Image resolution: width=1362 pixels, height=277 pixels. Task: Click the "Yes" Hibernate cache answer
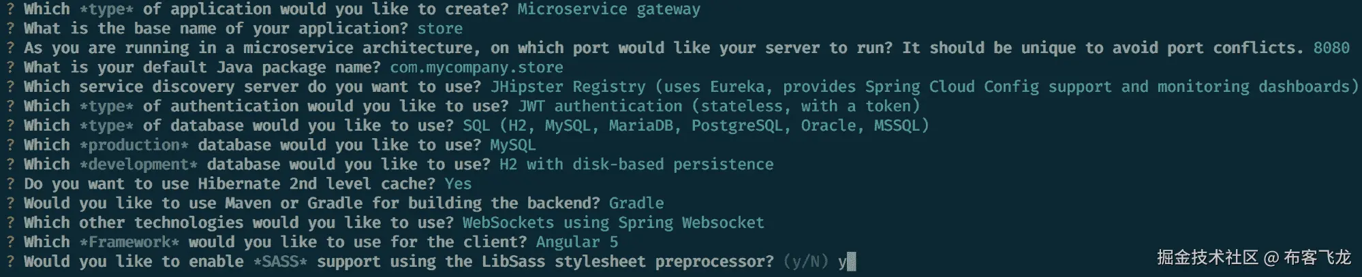pos(458,184)
